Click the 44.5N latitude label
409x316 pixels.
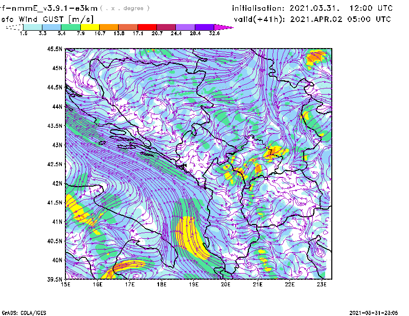pos(55,87)
